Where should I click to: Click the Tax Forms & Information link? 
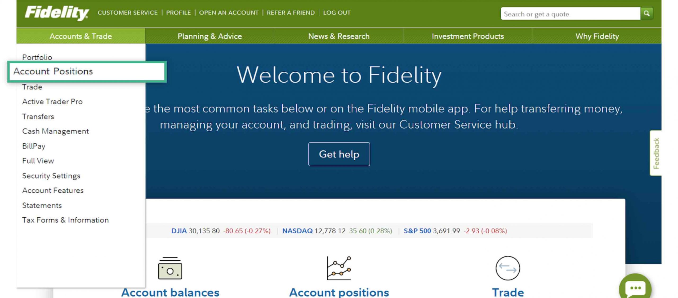tap(65, 220)
